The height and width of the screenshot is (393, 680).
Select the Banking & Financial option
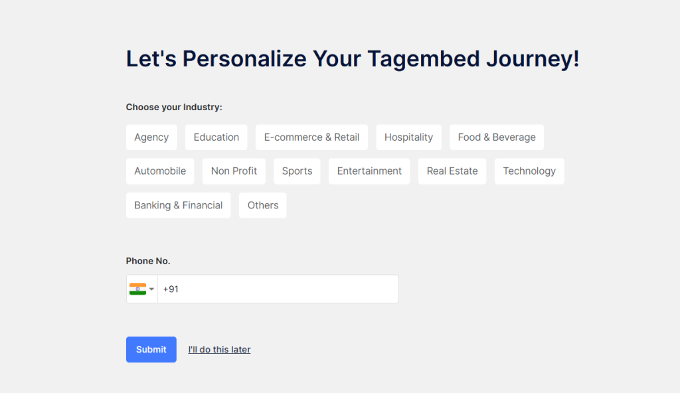click(x=178, y=205)
